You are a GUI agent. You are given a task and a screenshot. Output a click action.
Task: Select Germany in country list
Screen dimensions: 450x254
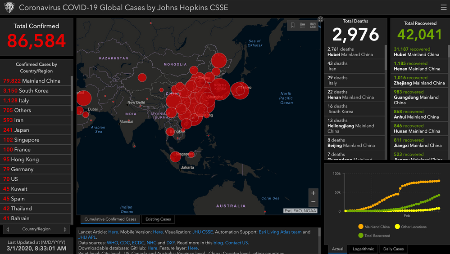[x=36, y=169]
